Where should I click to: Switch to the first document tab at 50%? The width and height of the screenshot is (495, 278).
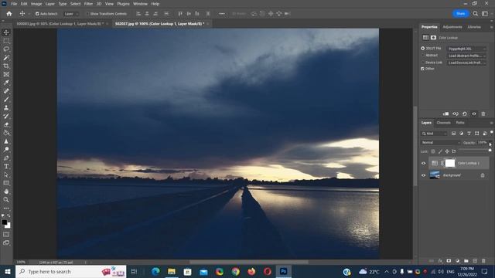click(x=60, y=24)
